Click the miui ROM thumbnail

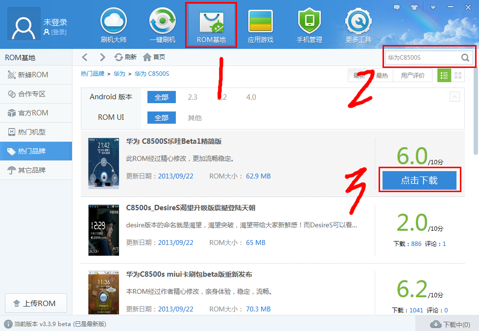click(x=103, y=292)
